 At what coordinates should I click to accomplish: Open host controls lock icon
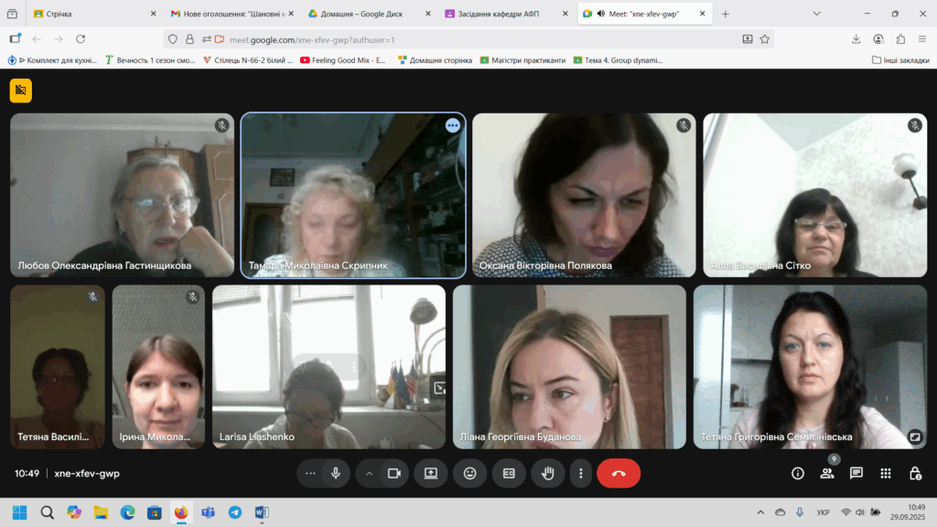coord(915,473)
